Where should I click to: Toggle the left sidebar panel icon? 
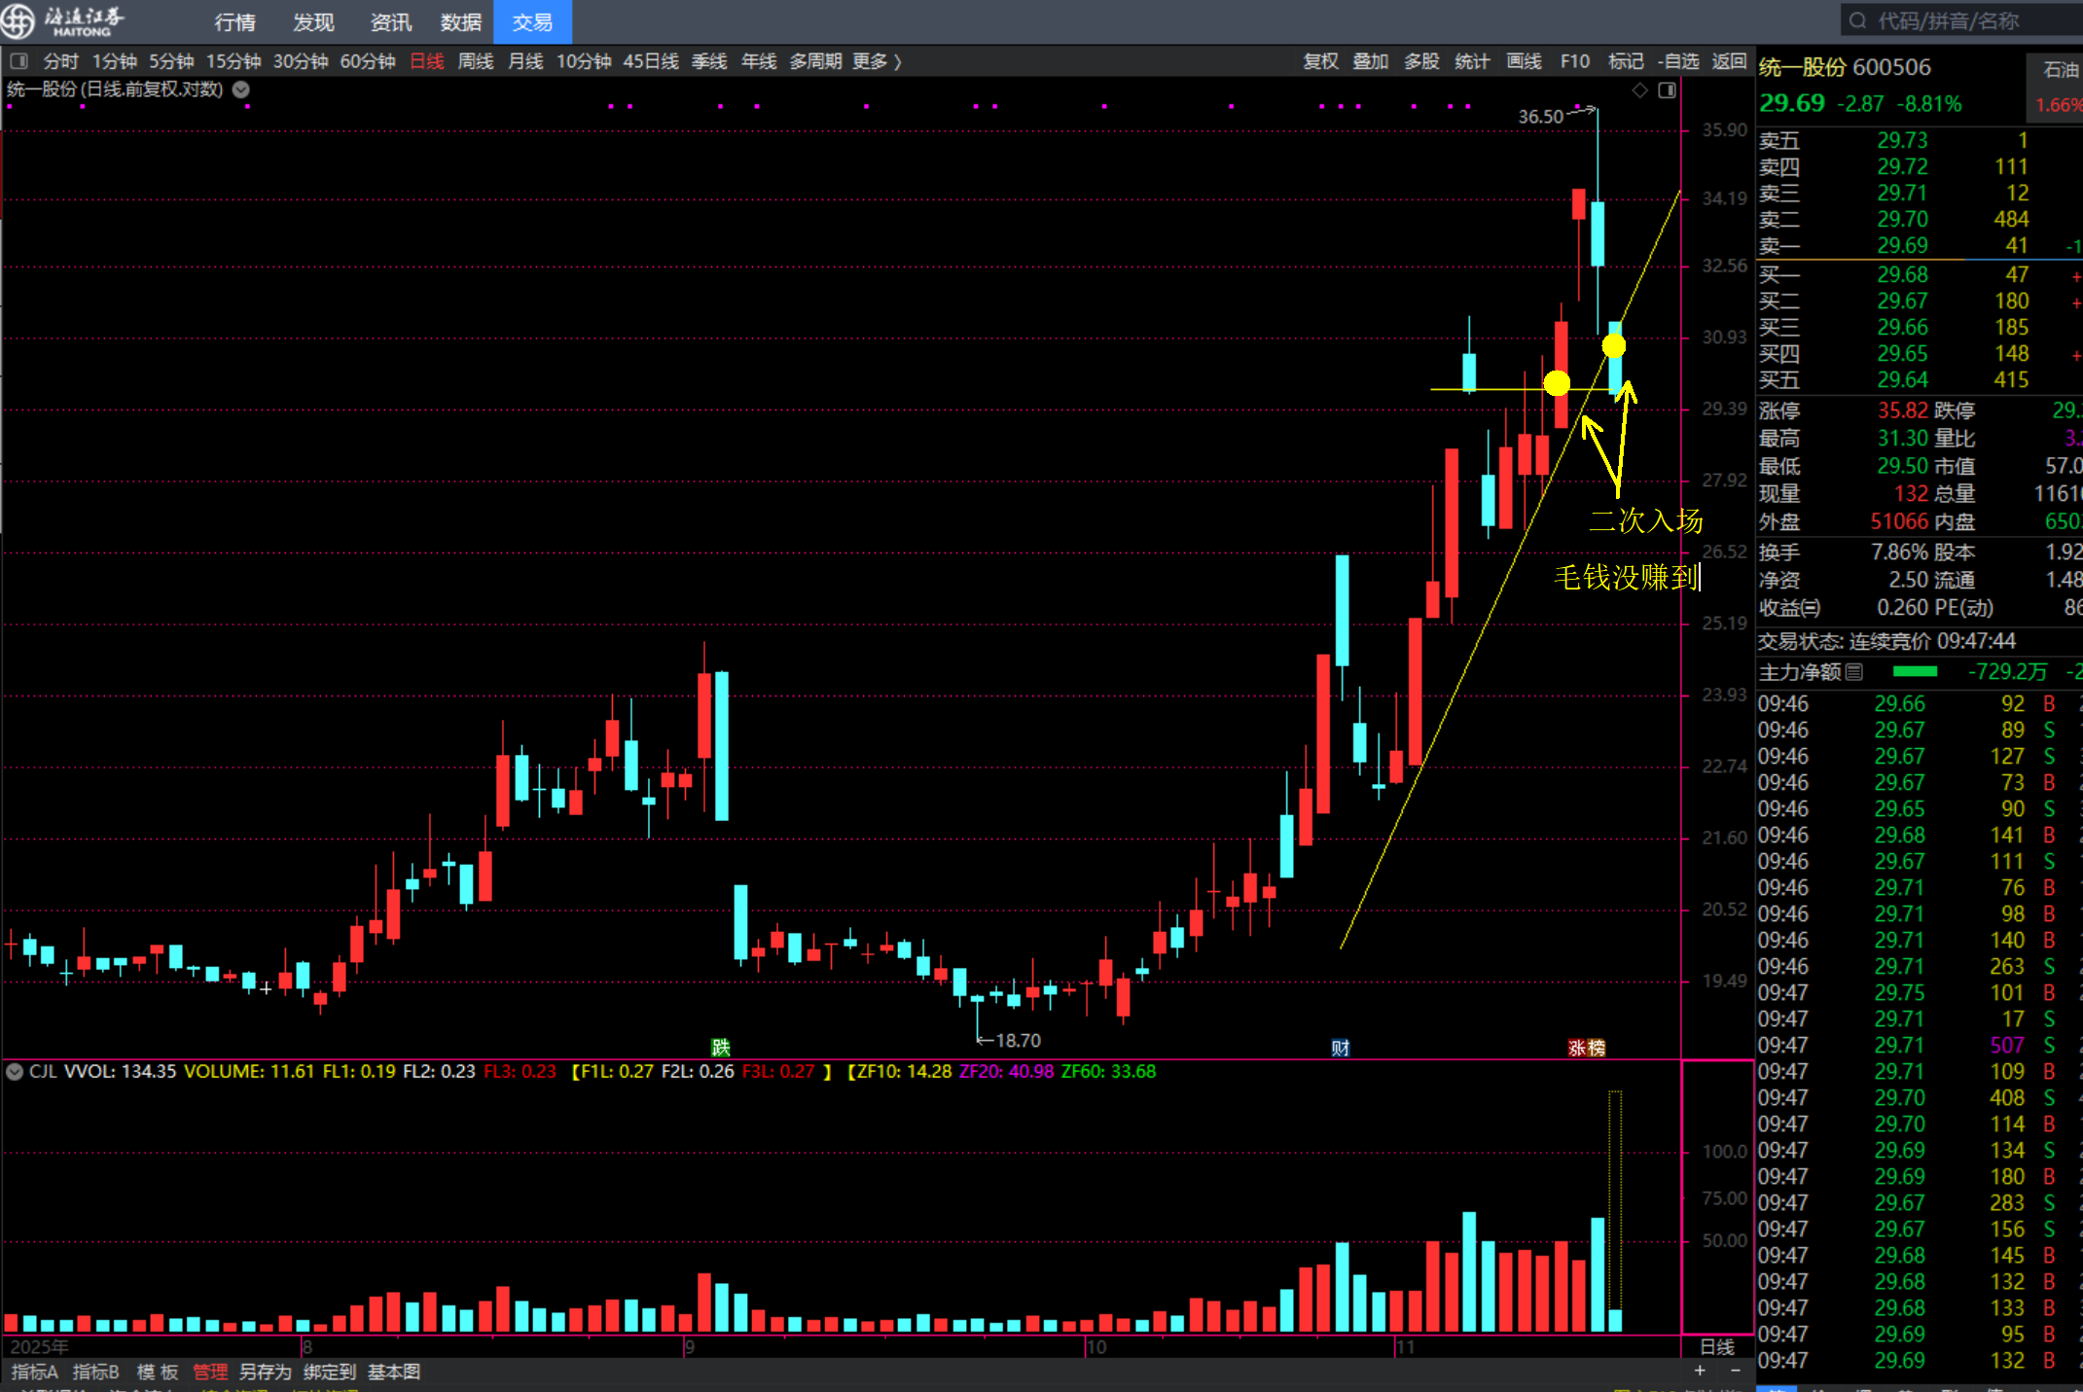[18, 61]
